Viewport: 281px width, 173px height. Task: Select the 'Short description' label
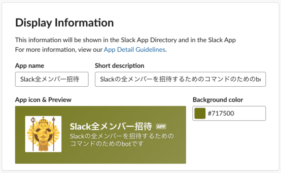tap(120, 66)
